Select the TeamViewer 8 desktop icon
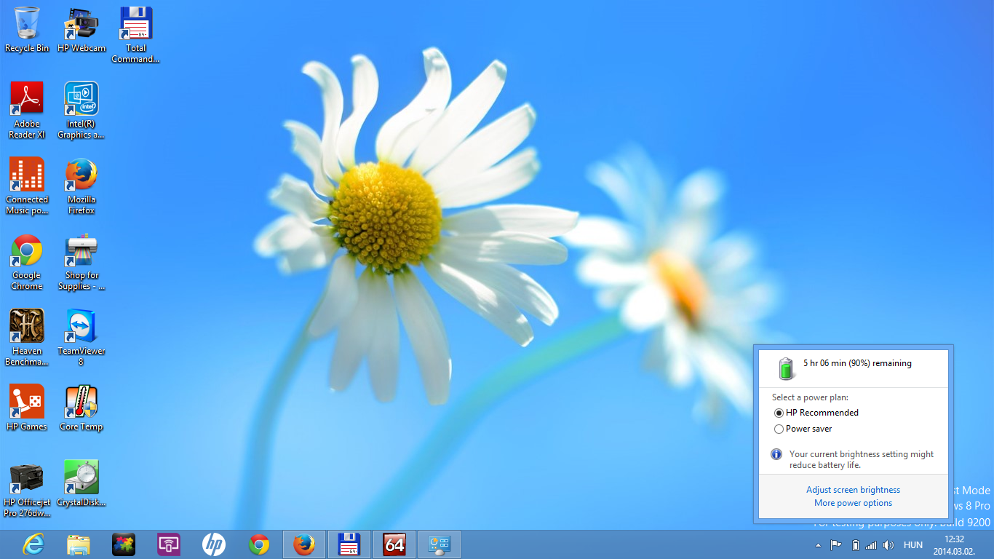Image resolution: width=994 pixels, height=559 pixels. point(81,333)
